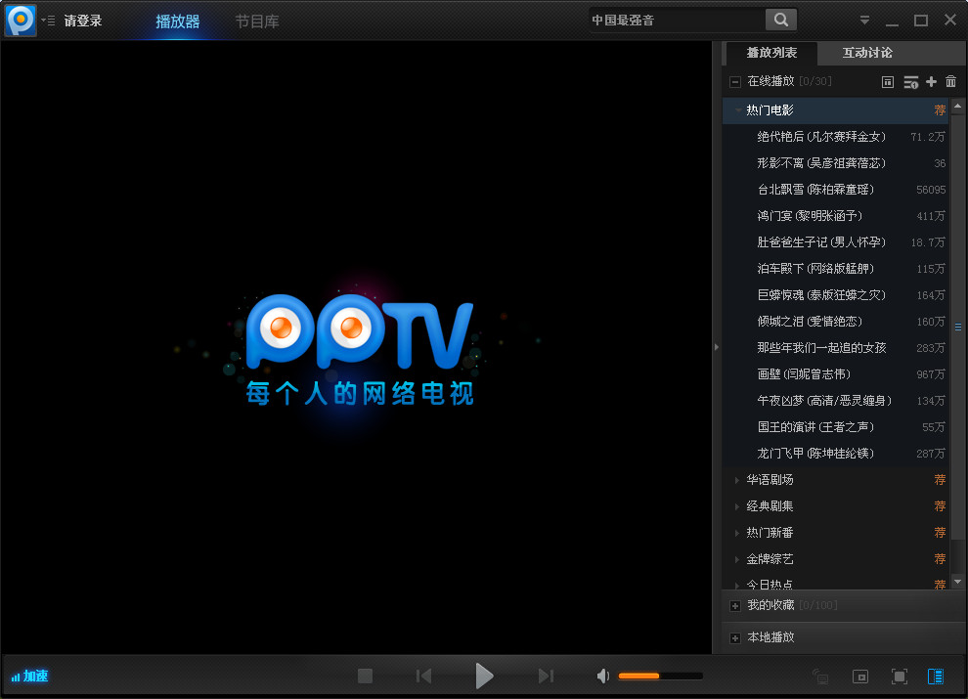Click the 加速 acceleration button
Image resolution: width=968 pixels, height=699 pixels.
point(29,677)
